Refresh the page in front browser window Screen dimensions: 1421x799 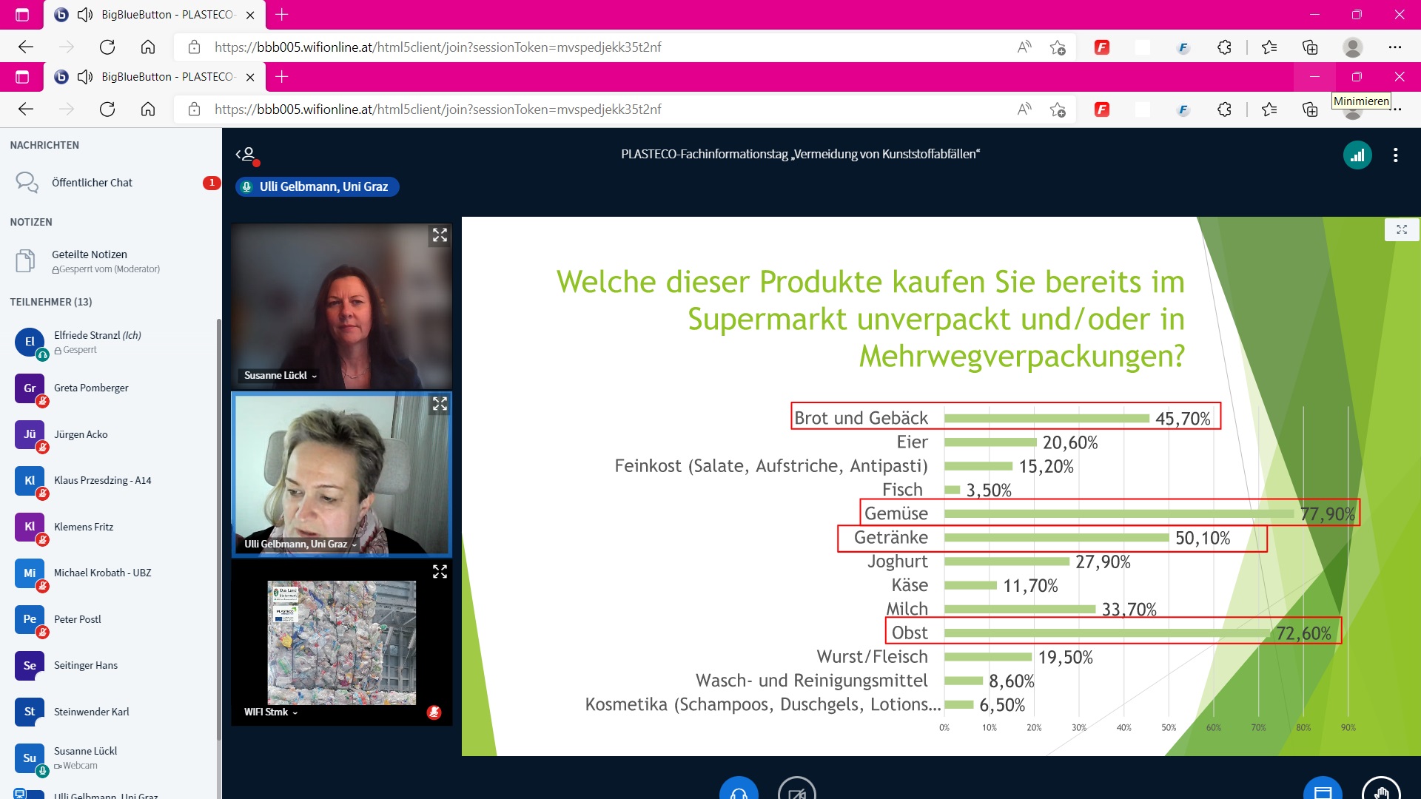pyautogui.click(x=107, y=109)
